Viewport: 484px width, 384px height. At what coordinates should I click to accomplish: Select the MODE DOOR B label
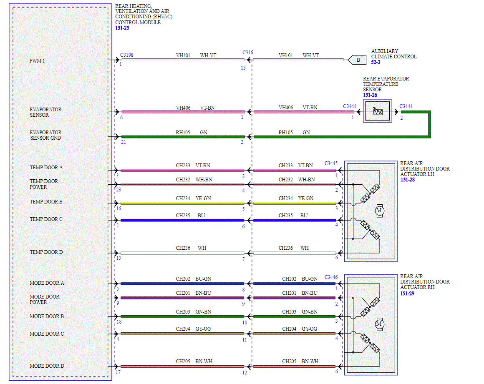tap(47, 316)
